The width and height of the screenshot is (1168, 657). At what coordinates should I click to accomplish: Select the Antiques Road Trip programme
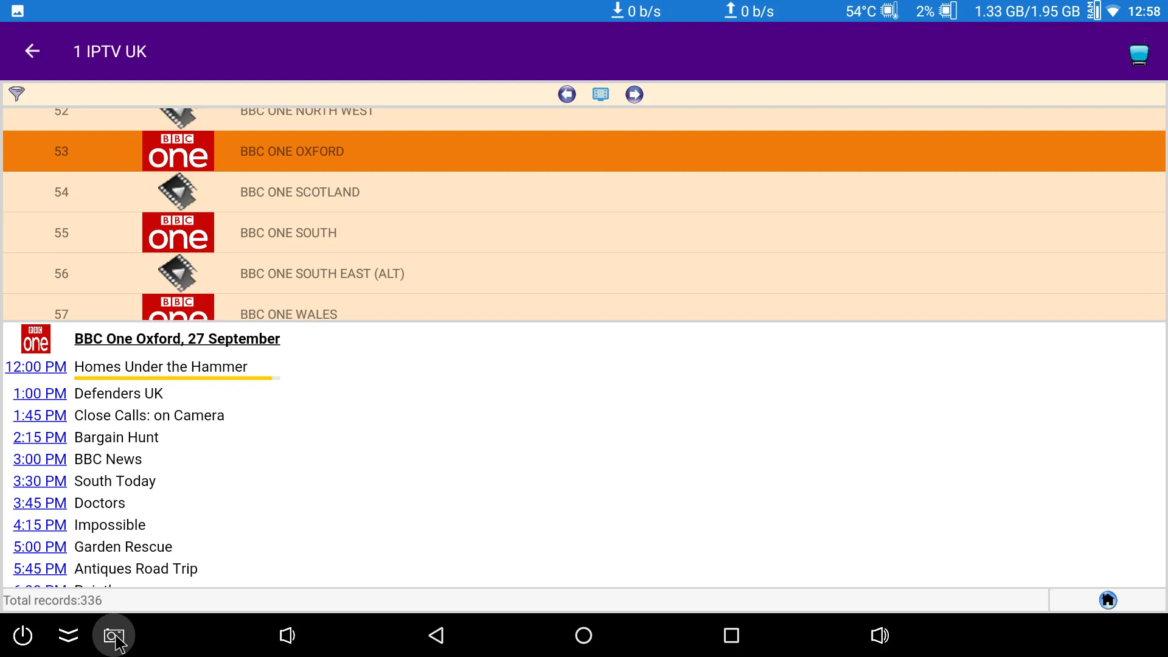coord(136,569)
